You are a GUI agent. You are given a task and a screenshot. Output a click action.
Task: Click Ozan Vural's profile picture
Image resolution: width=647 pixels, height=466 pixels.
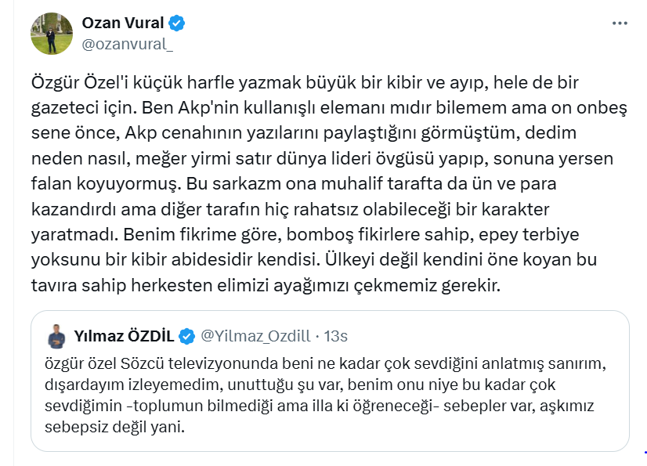[x=52, y=34]
